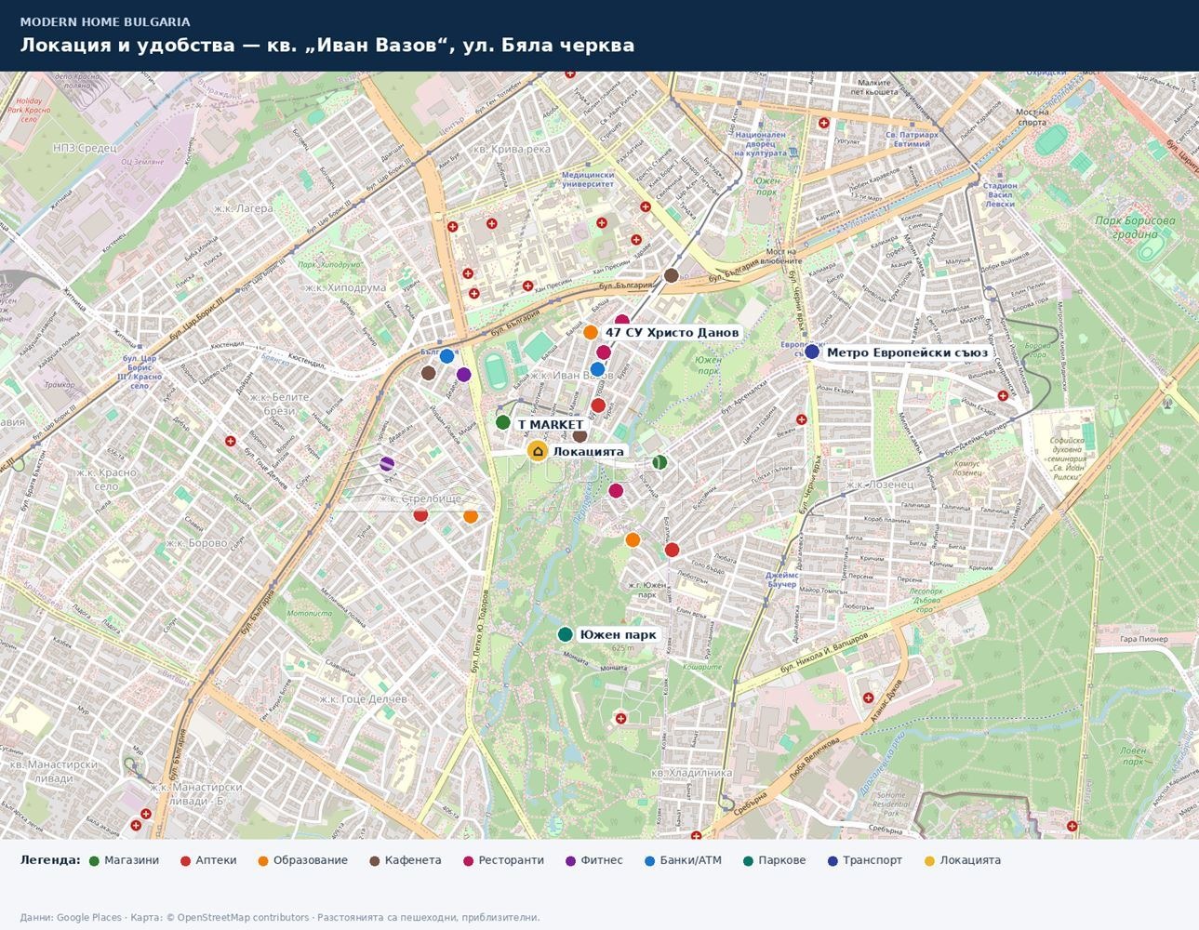
Task: Select the MODERN HOME BULGARIA header text
Action: point(105,21)
